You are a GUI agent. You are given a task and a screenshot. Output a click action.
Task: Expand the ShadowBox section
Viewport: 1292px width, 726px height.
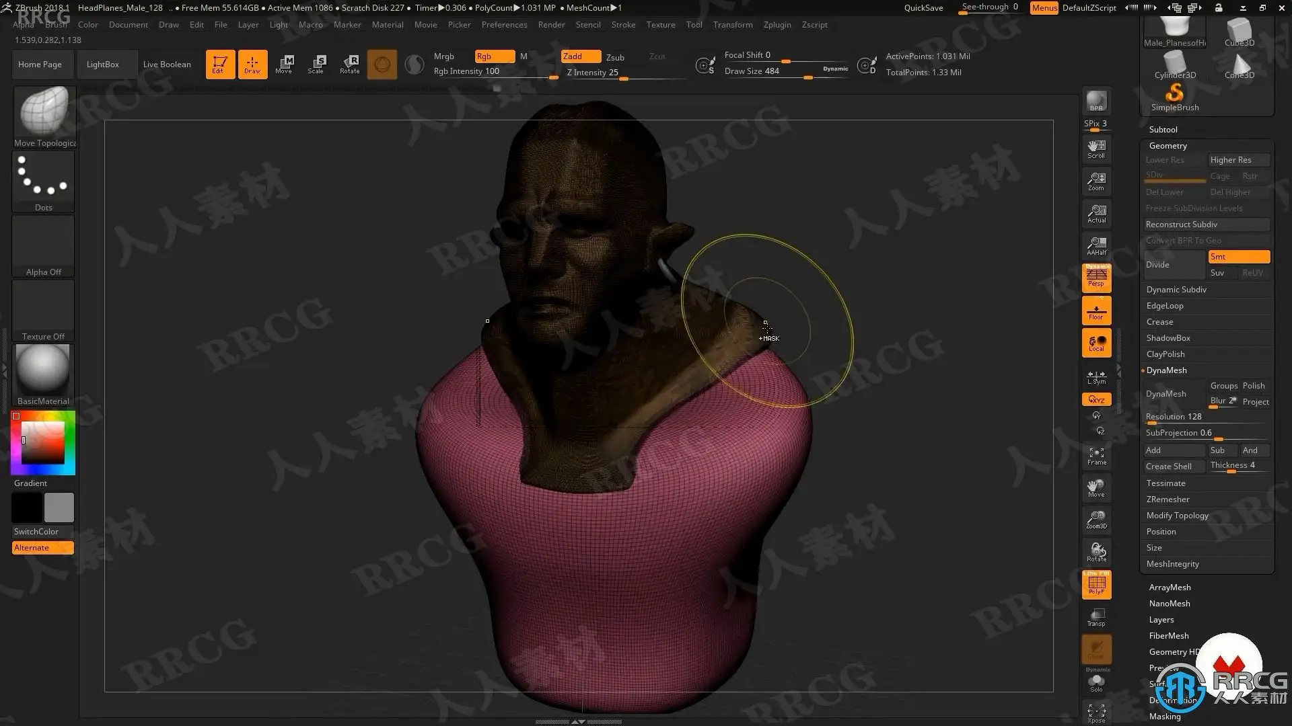tap(1168, 338)
